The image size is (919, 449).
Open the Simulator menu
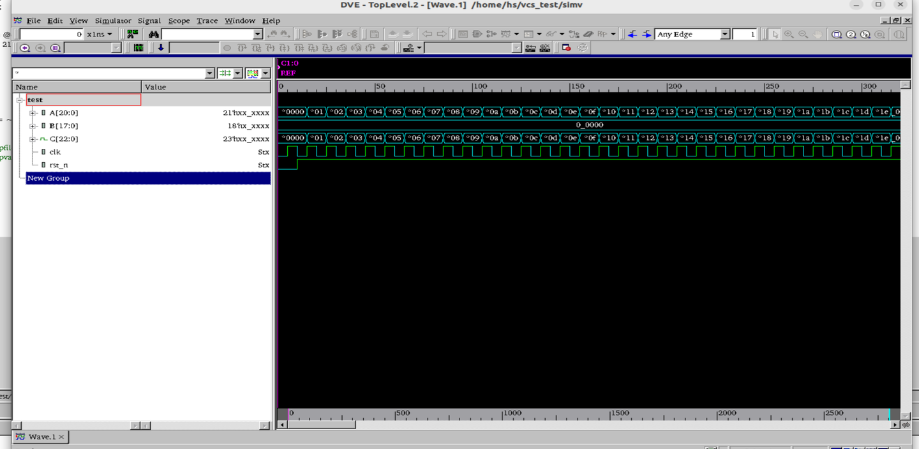coord(112,20)
